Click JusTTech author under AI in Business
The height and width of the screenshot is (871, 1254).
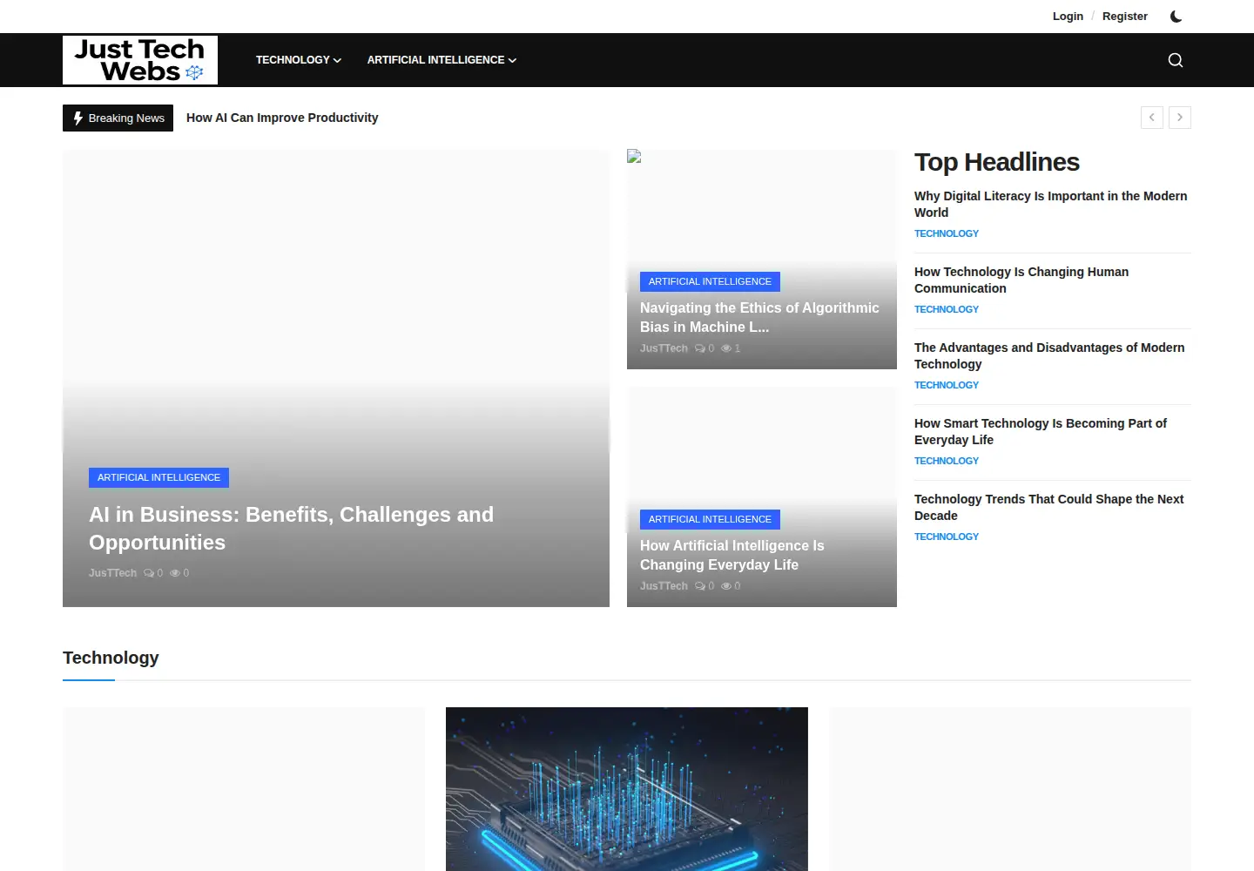point(112,573)
